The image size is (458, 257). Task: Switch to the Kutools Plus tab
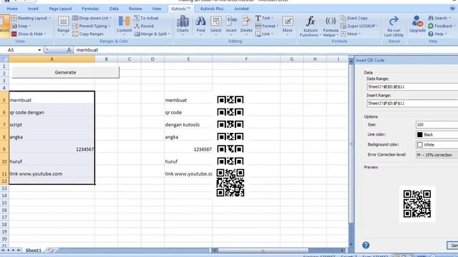(x=212, y=9)
